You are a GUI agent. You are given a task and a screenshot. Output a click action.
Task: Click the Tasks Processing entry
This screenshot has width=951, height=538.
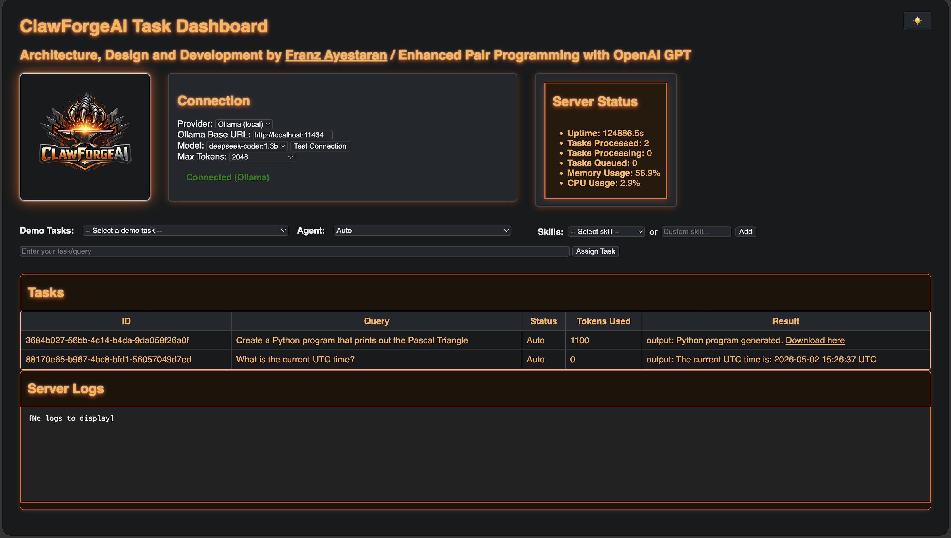pos(610,153)
